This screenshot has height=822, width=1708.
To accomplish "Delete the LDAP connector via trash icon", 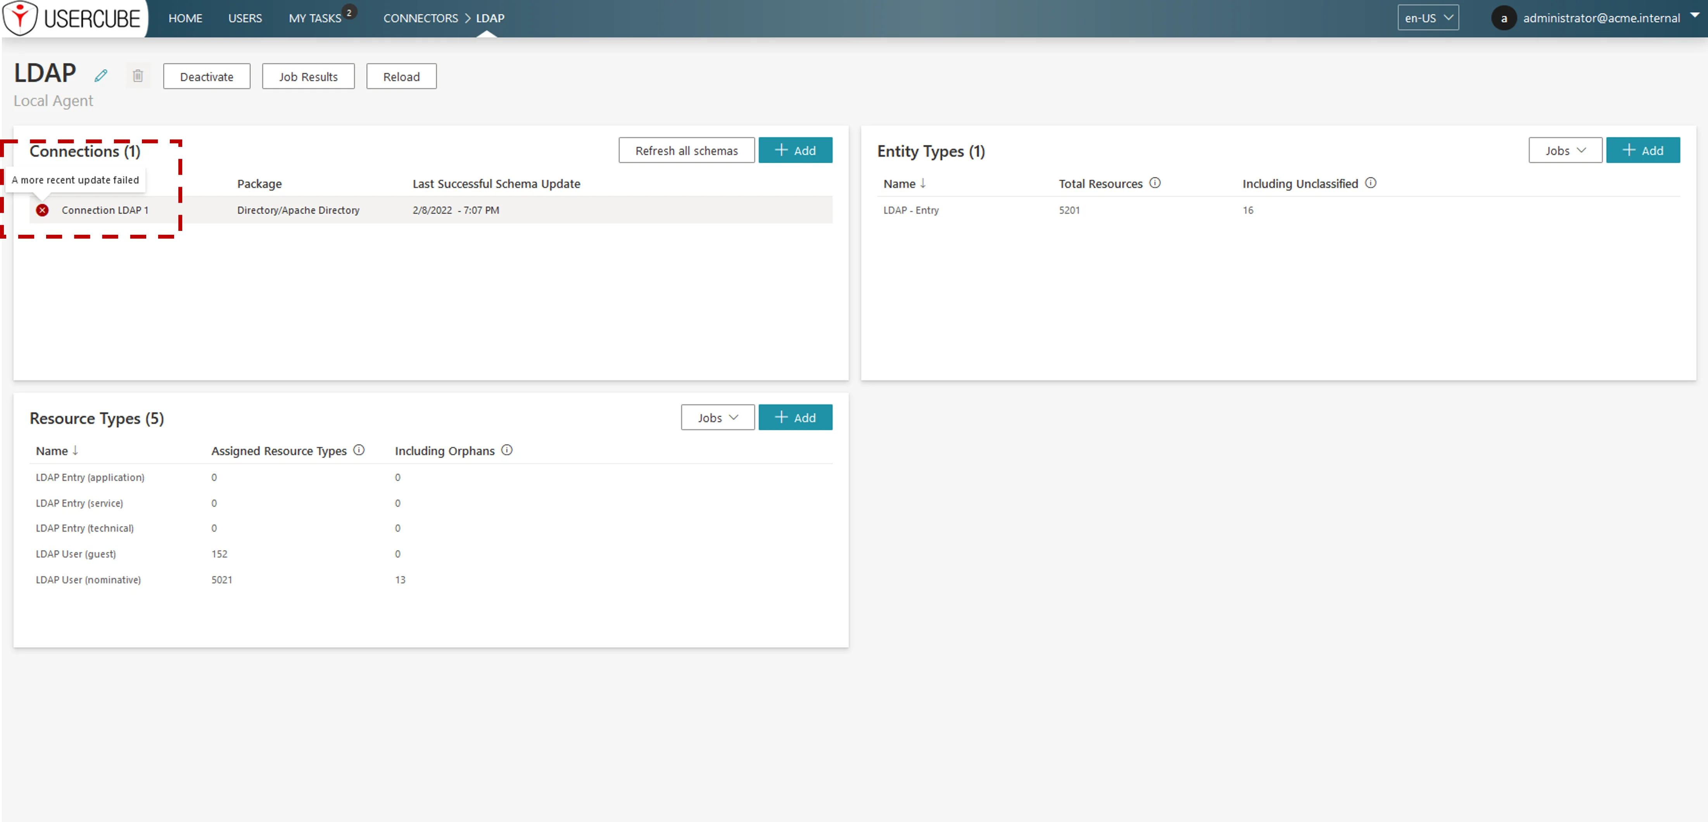I will point(138,76).
